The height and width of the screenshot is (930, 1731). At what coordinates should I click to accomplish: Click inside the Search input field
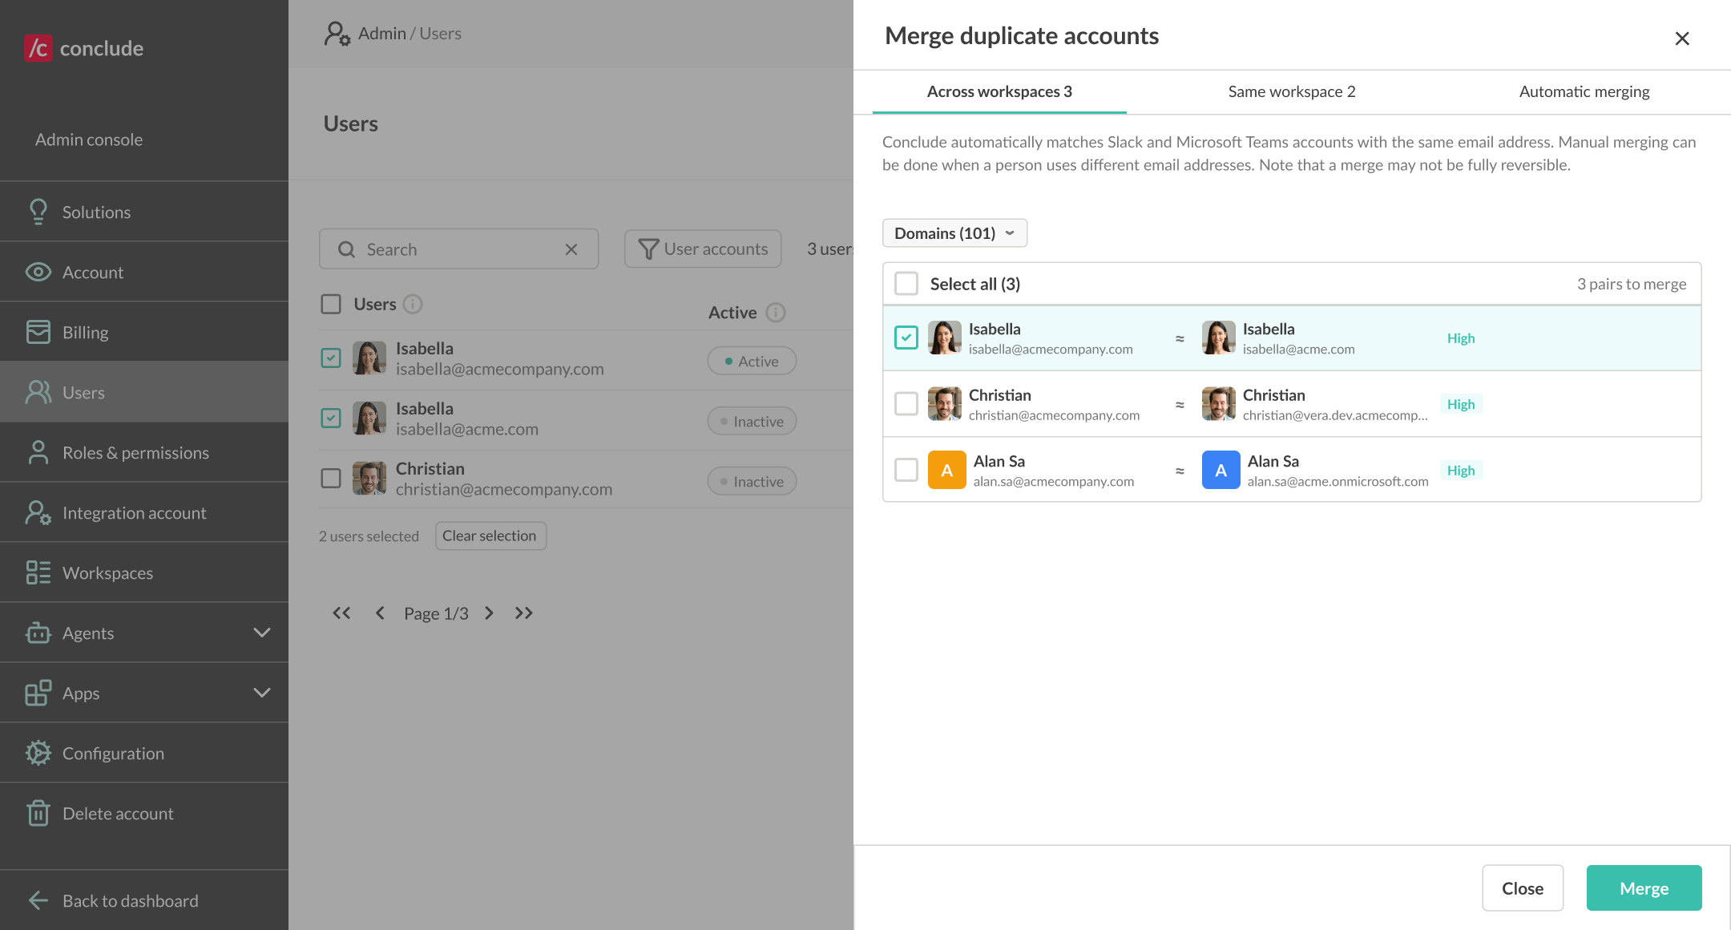coord(458,249)
